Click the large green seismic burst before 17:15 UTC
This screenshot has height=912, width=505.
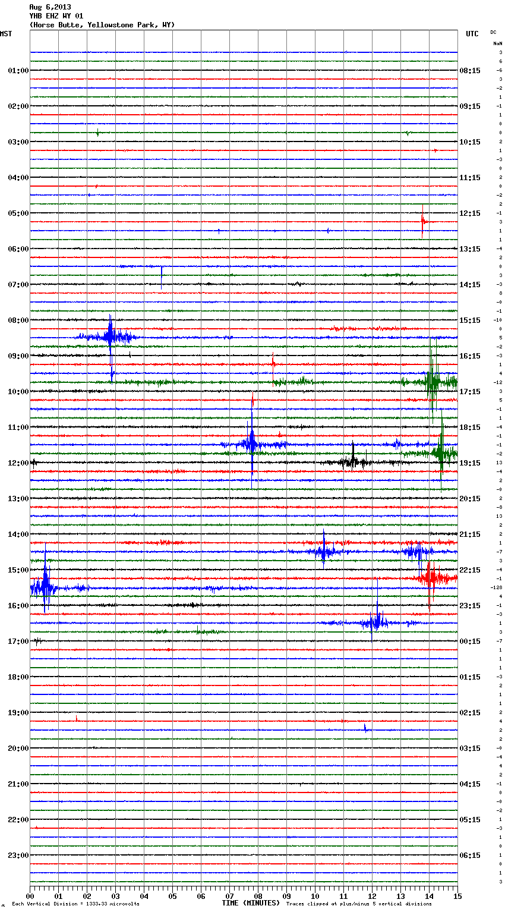pos(432,380)
